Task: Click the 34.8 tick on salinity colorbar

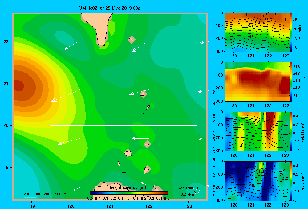Action: pyautogui.click(x=297, y=66)
